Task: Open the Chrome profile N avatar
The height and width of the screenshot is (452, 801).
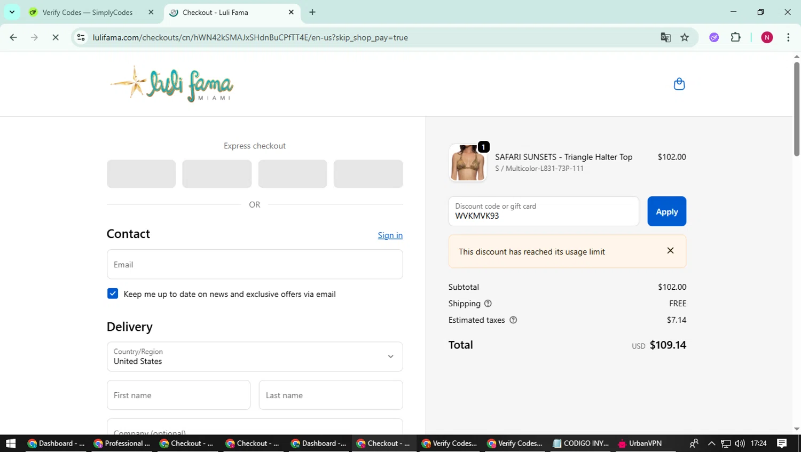Action: (767, 37)
